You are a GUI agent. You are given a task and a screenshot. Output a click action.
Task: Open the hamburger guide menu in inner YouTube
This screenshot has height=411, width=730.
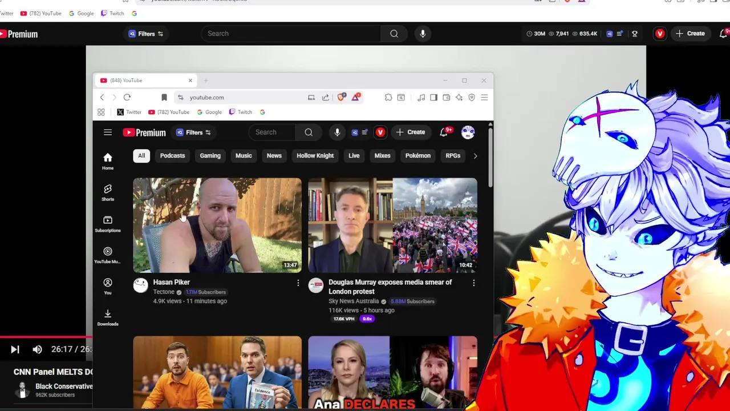[108, 132]
